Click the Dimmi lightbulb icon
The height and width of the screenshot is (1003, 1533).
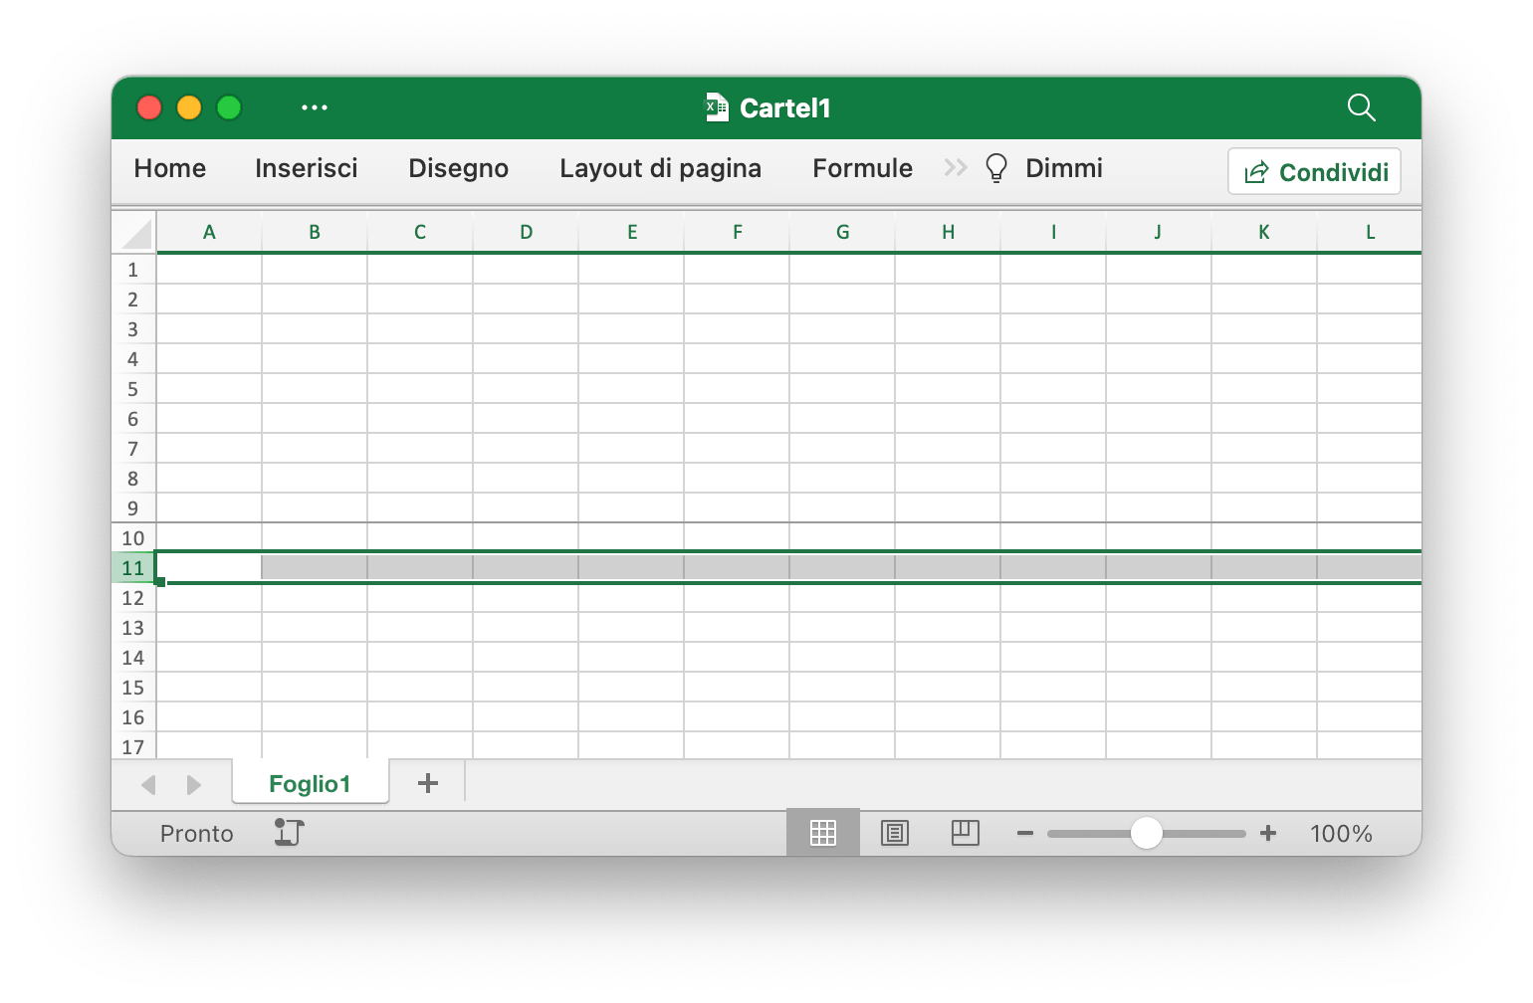point(995,168)
